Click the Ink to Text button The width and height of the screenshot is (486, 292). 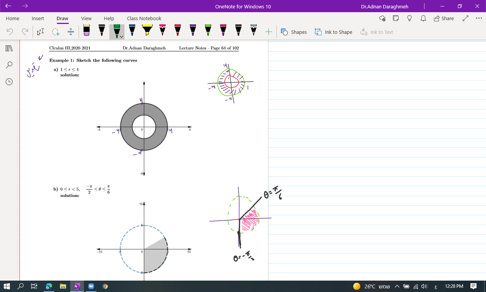click(377, 32)
